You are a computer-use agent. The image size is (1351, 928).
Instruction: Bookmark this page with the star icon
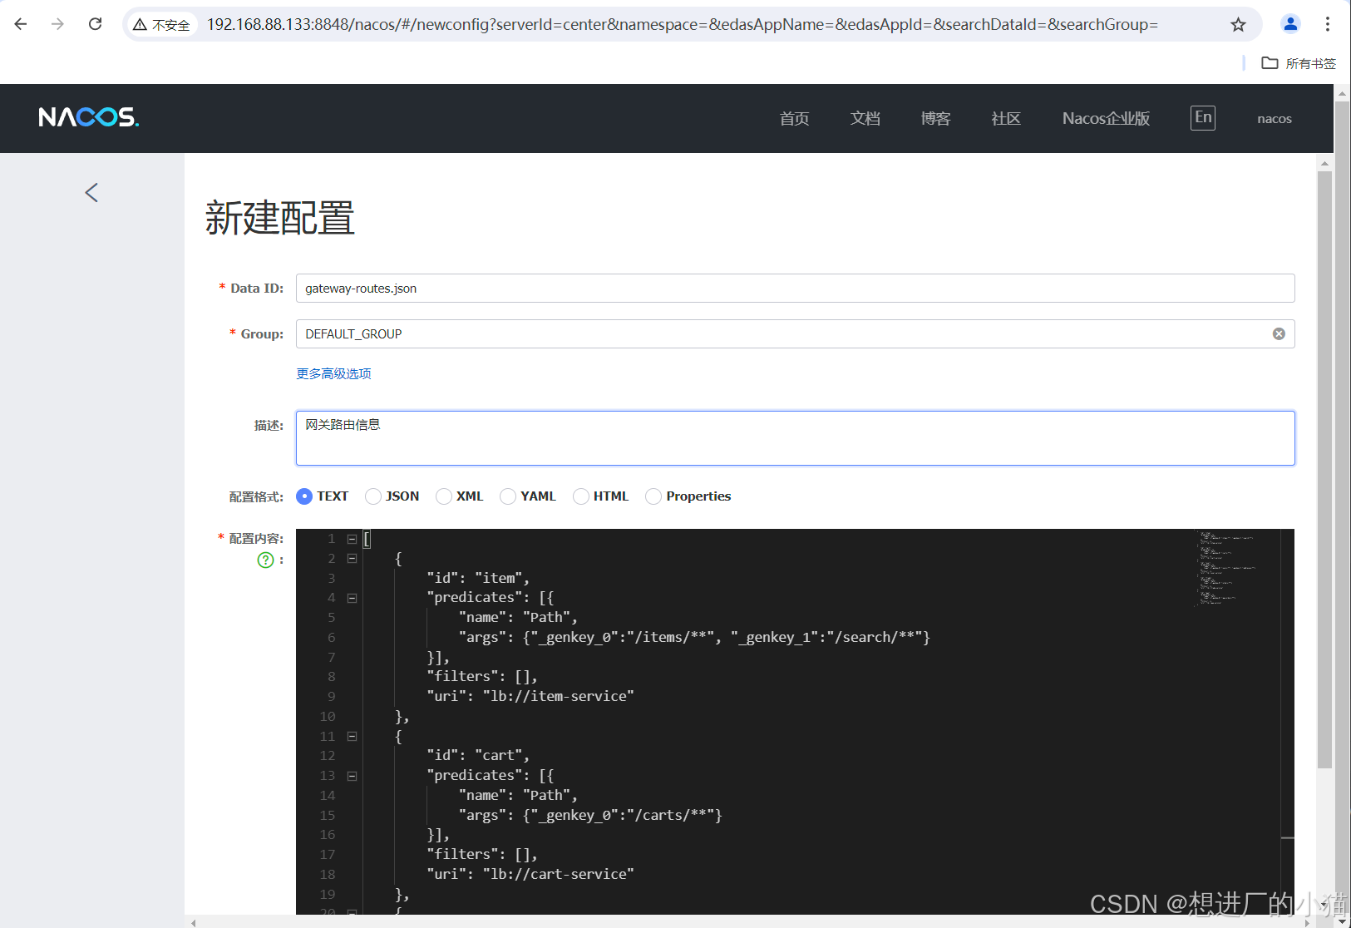tap(1239, 24)
